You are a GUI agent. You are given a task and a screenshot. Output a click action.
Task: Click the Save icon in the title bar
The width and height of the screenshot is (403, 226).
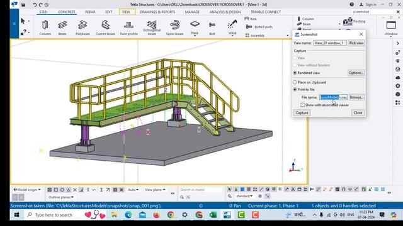[23, 4]
